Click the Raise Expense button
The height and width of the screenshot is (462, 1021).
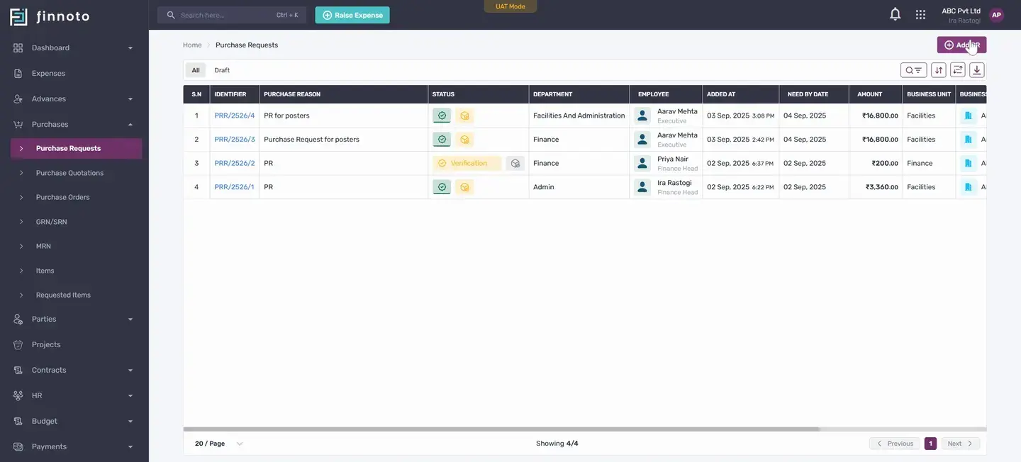click(352, 15)
